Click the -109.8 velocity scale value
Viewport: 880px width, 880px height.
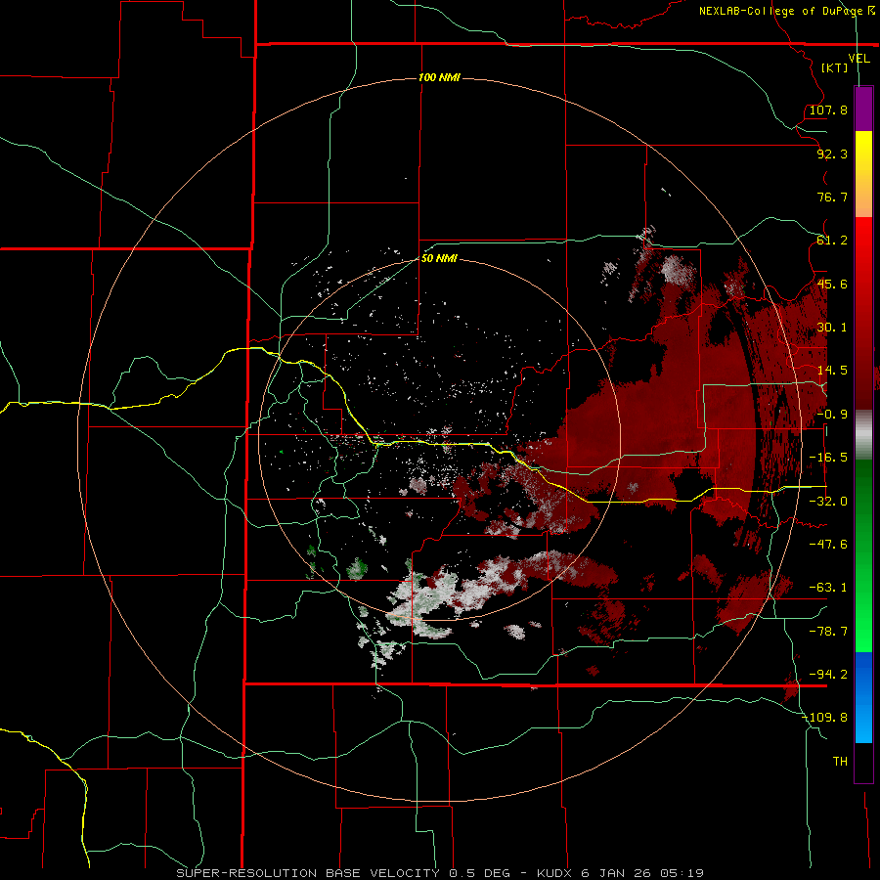[824, 718]
